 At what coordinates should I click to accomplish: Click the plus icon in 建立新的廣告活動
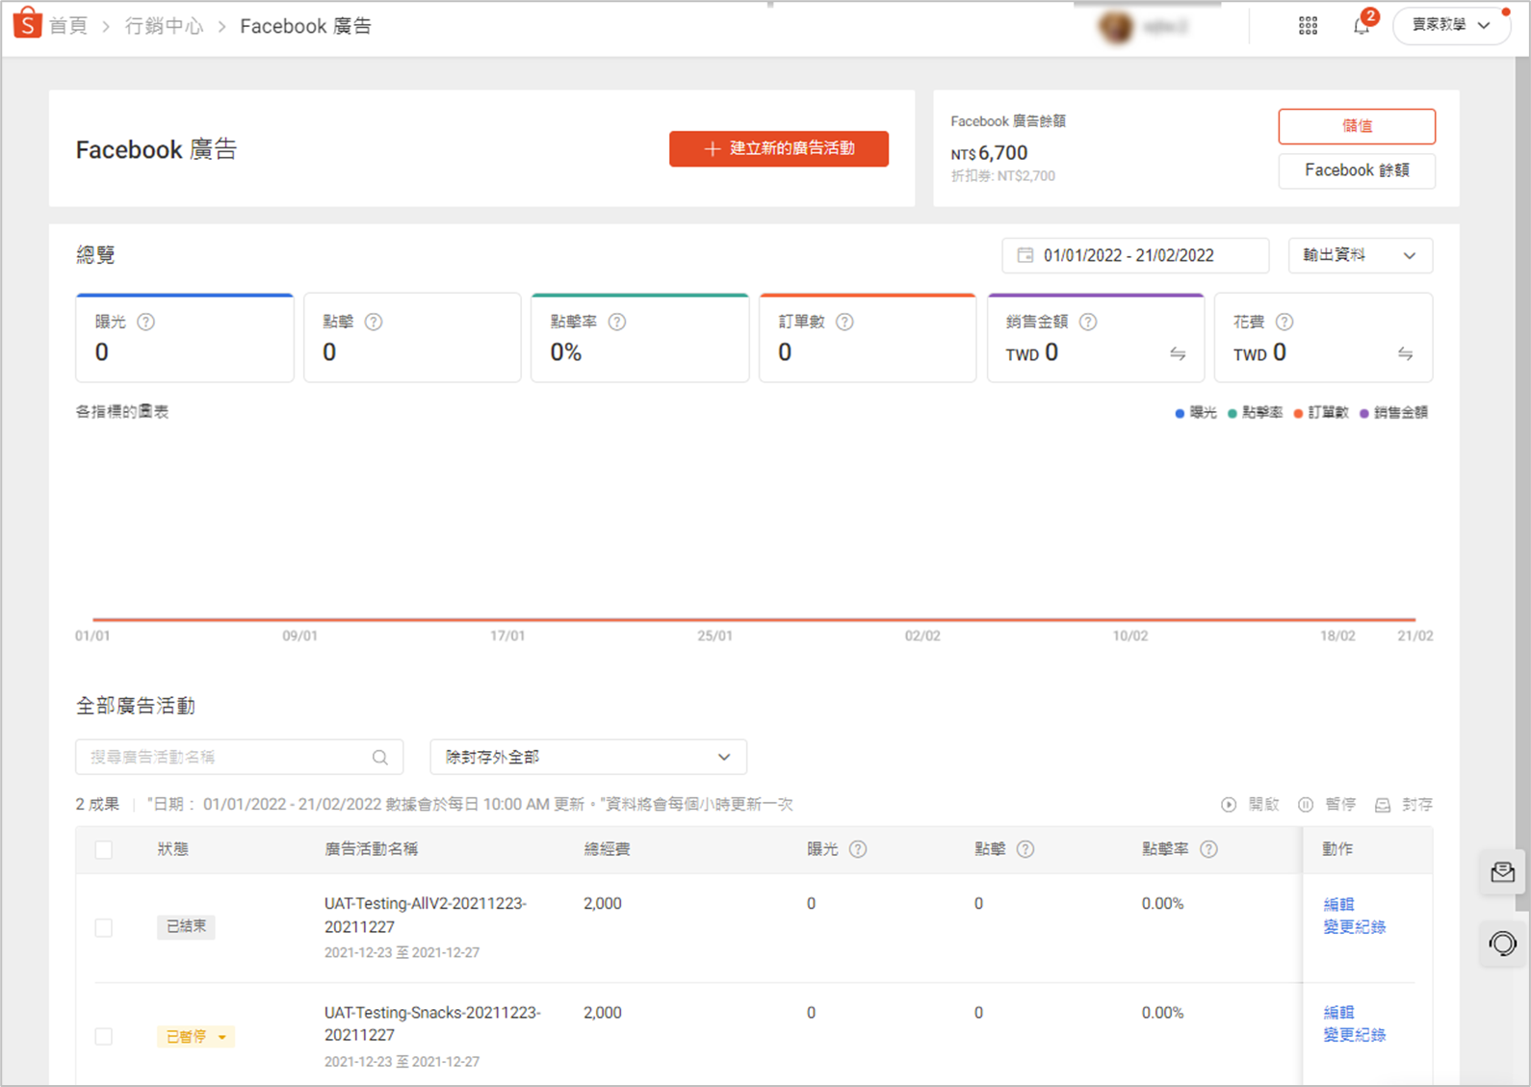(x=712, y=148)
